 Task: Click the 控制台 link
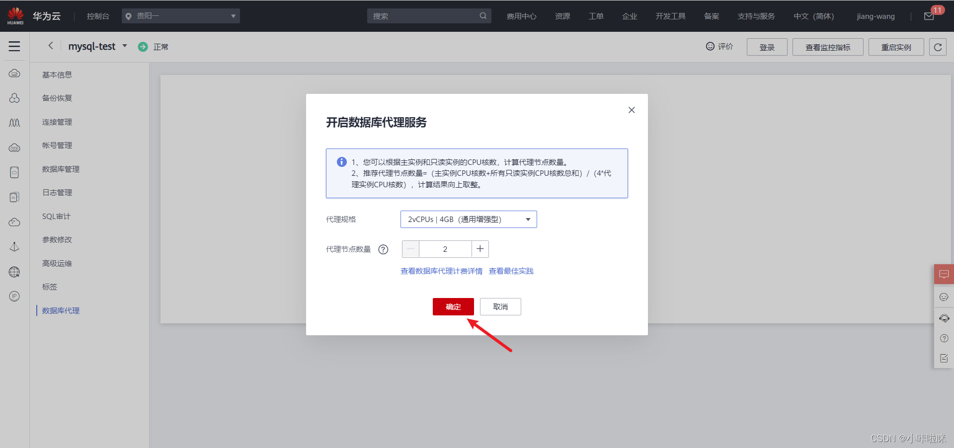(98, 16)
